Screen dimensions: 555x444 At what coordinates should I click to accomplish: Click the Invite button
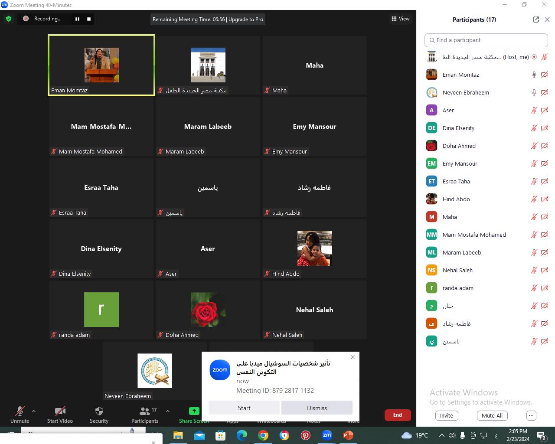pos(447,415)
